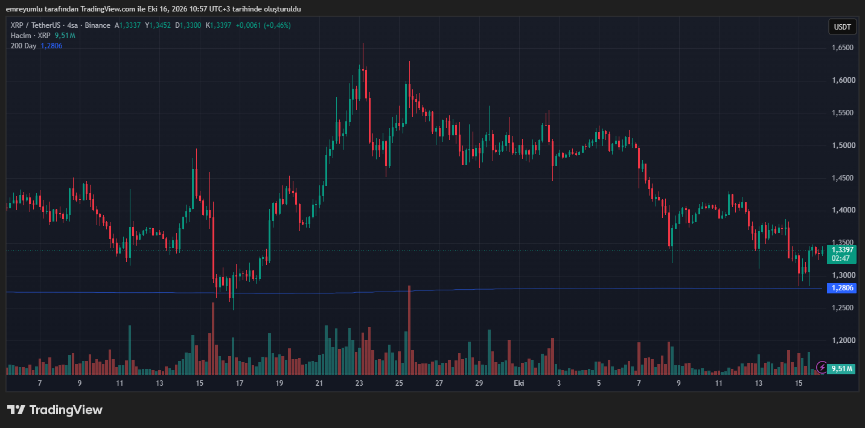The width and height of the screenshot is (865, 428).
Task: Click the 5 date label on time axis
Action: [x=599, y=383]
